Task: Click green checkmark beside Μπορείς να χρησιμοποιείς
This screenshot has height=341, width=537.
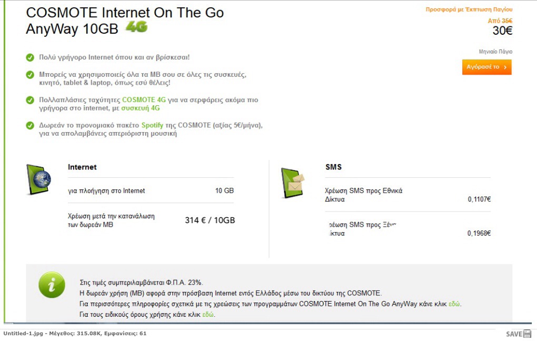Action: (x=30, y=75)
